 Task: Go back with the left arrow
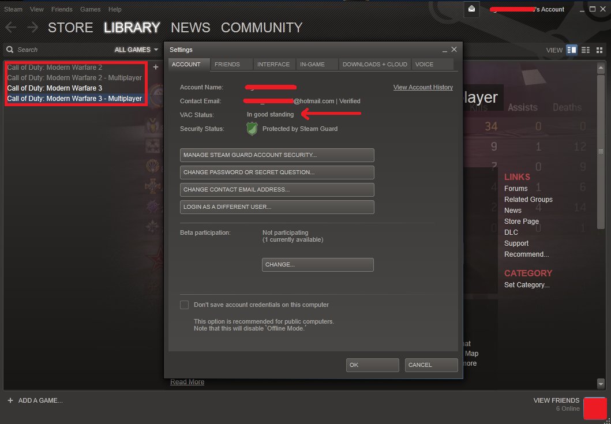pos(11,27)
